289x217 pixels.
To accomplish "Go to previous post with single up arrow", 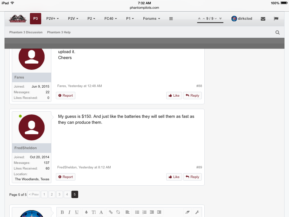I will [204, 19].
